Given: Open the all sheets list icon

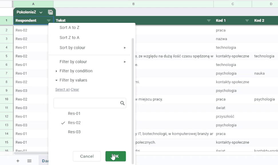Looking at the screenshot, I should [29, 161].
